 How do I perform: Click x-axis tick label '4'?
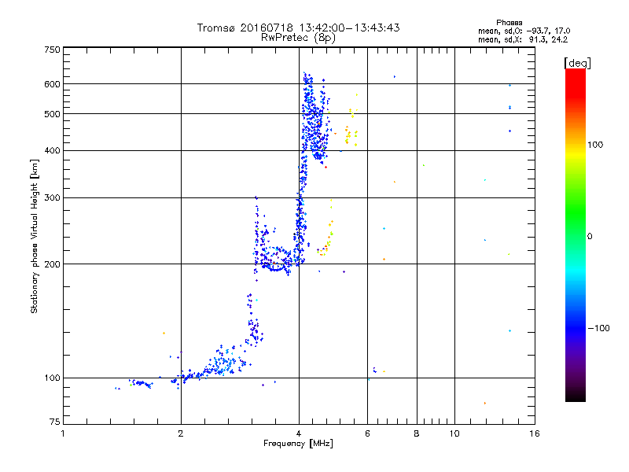[299, 433]
